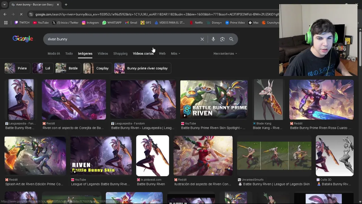362x204 pixels.
Task: Open Battle Bunny Riven - Leaguepedia link
Action: pos(143,128)
